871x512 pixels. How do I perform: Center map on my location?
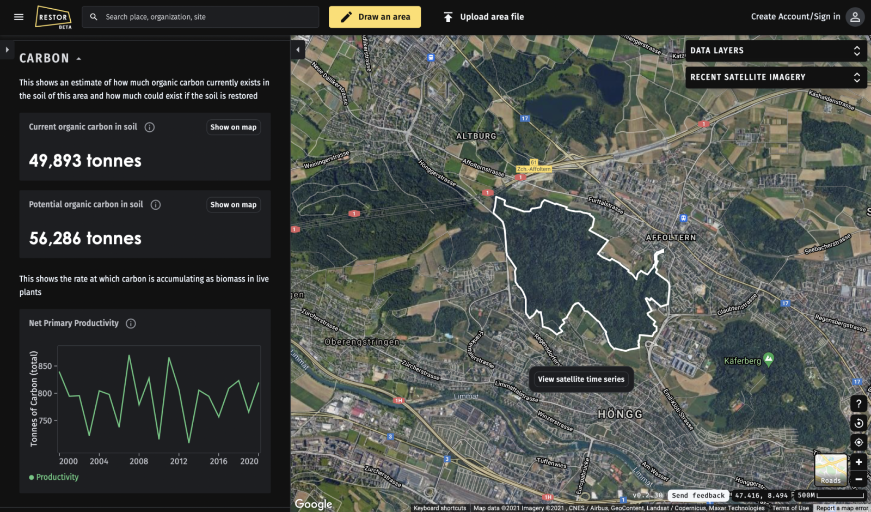[858, 442]
